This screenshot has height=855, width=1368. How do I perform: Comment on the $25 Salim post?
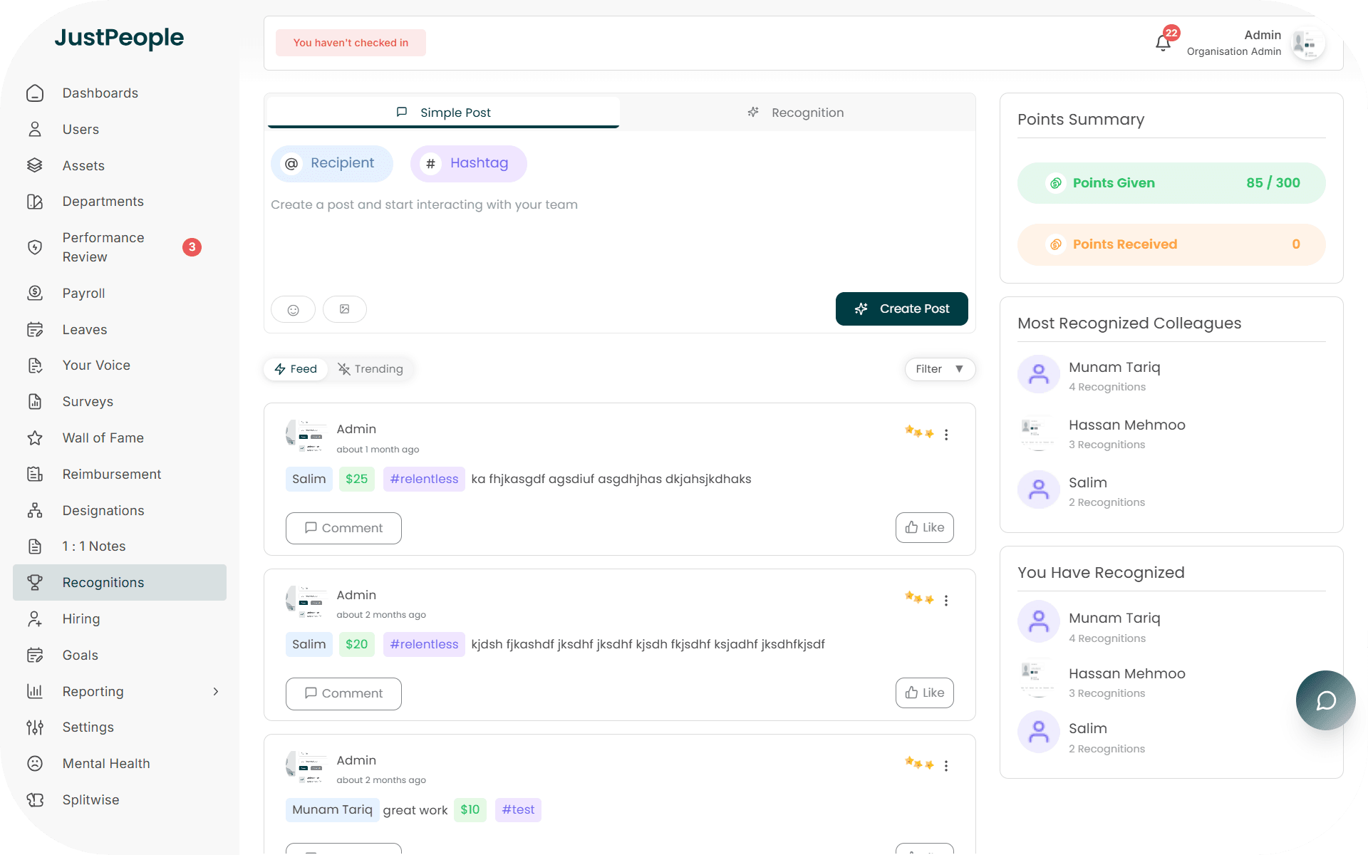click(343, 528)
